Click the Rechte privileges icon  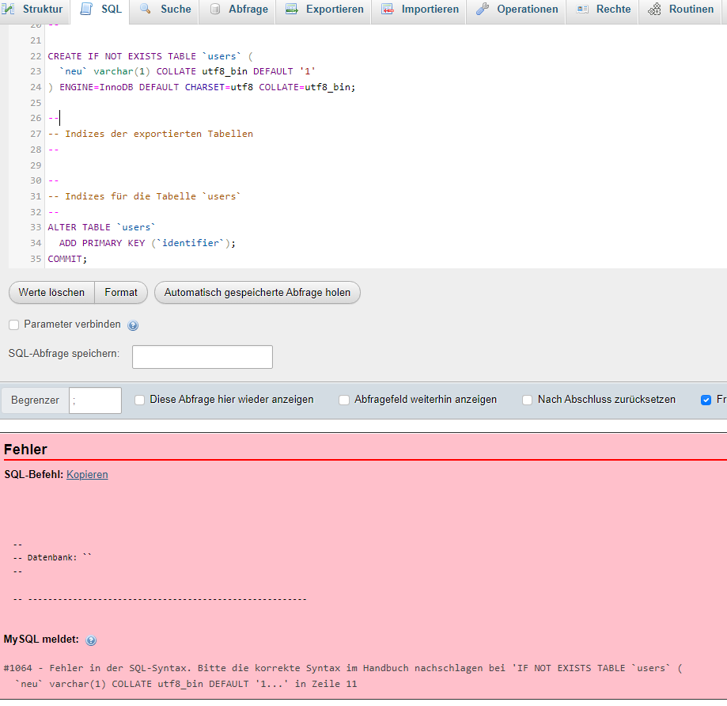(x=582, y=9)
